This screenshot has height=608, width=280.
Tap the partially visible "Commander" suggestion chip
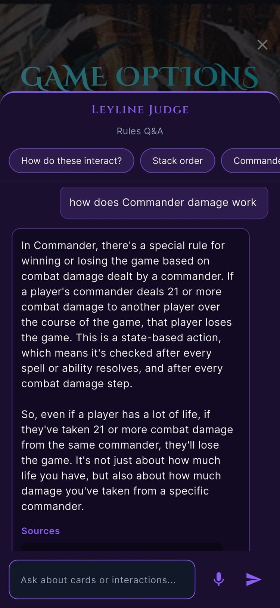click(251, 161)
